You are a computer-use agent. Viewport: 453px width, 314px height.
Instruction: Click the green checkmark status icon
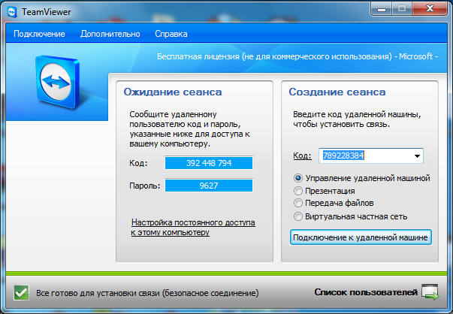(x=22, y=291)
